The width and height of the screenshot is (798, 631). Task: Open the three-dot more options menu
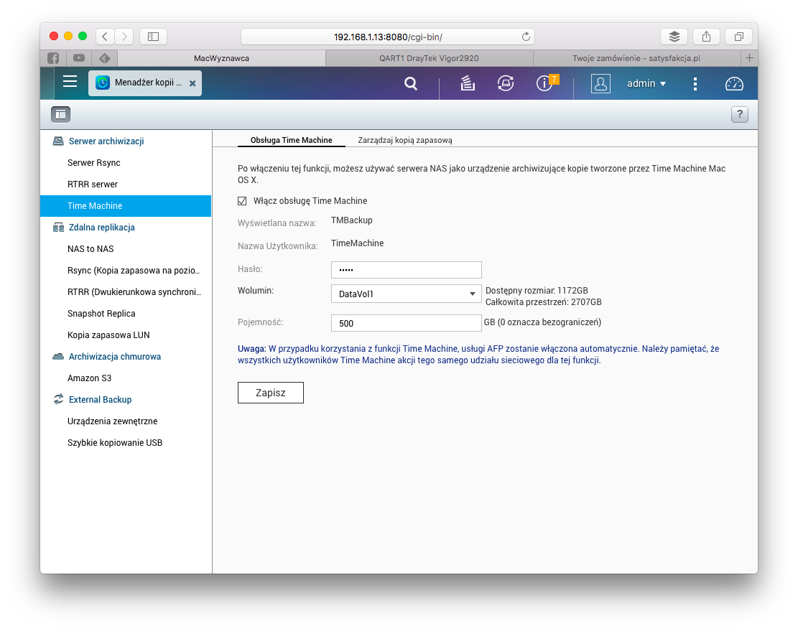click(x=695, y=84)
